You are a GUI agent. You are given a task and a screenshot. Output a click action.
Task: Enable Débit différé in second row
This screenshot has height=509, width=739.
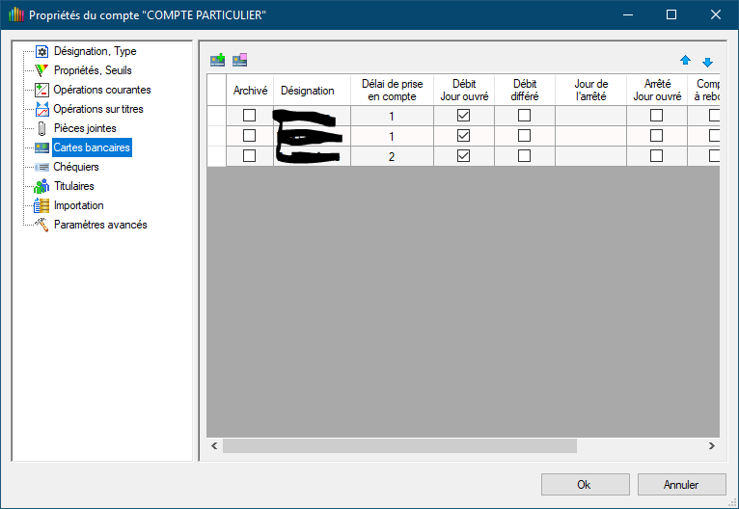pyautogui.click(x=524, y=136)
